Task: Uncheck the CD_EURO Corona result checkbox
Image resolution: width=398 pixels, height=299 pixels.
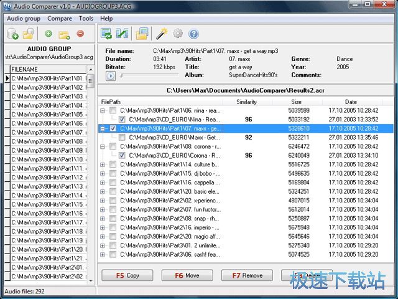Action: [x=122, y=155]
